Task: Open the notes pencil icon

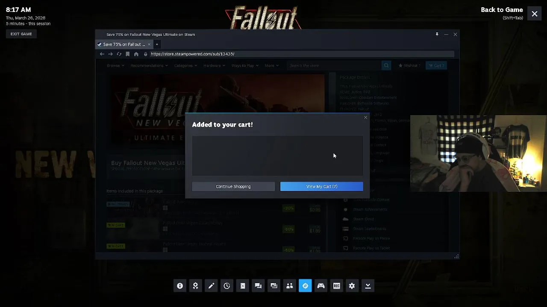Action: 211,286
